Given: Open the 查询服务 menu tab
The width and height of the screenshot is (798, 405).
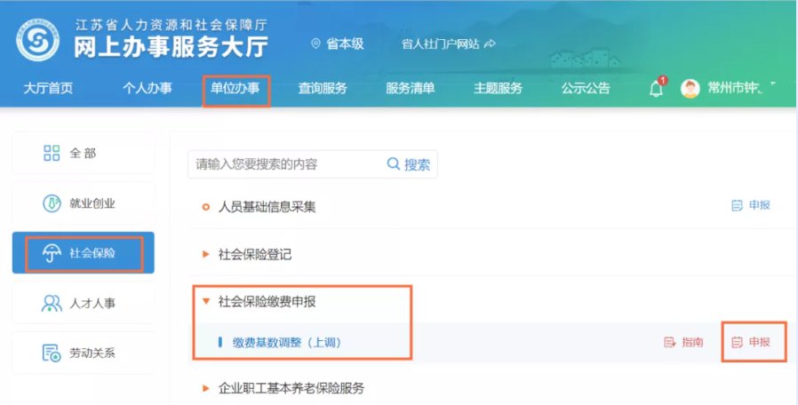Looking at the screenshot, I should tap(323, 89).
